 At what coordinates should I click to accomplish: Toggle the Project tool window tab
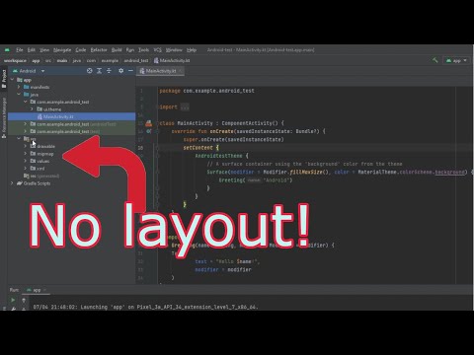(x=4, y=79)
